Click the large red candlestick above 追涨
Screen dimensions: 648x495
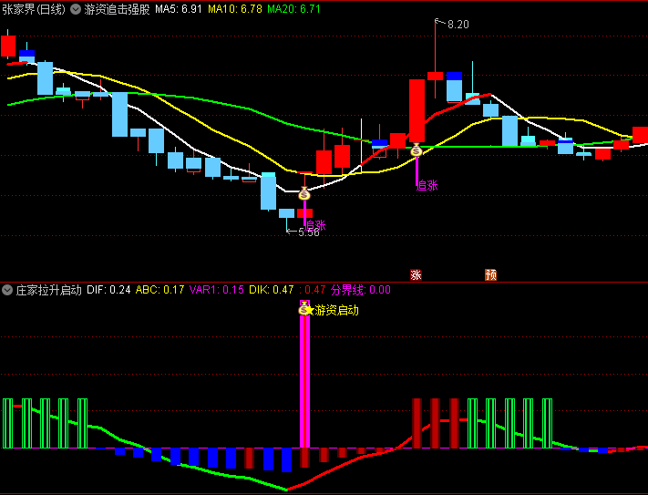417,110
